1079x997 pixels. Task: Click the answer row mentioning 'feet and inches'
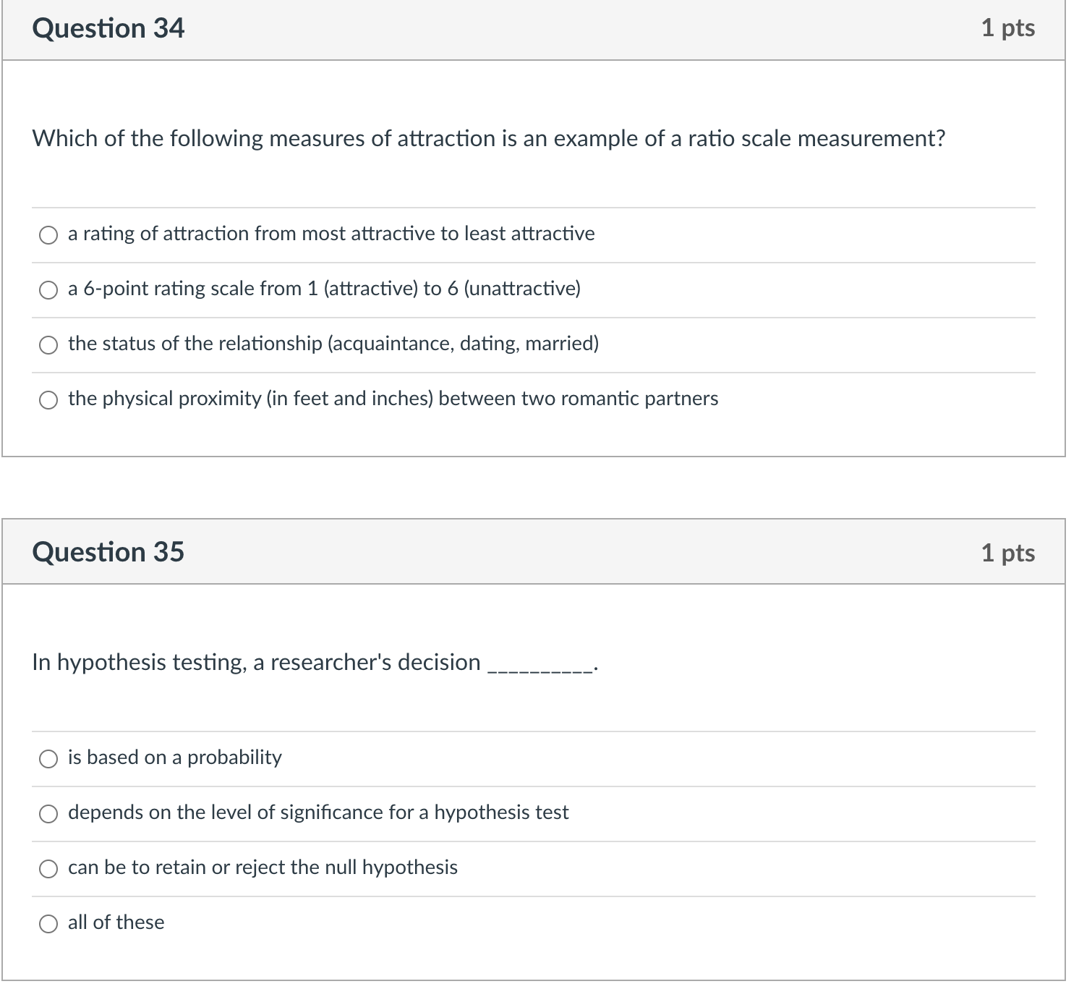point(392,399)
